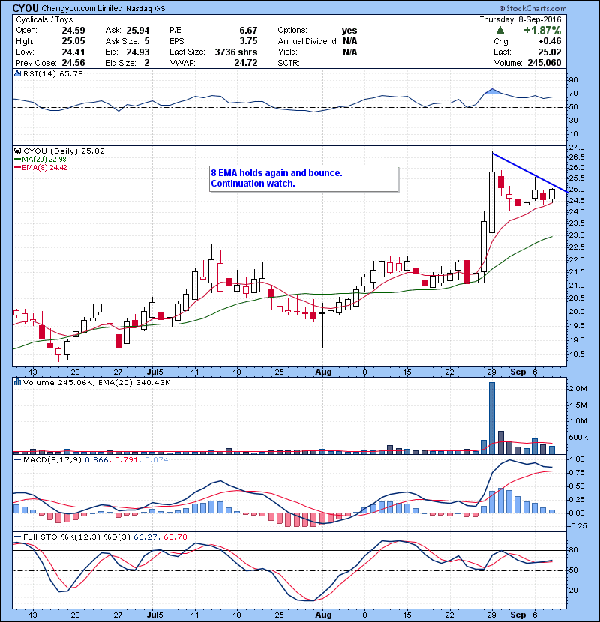This screenshot has height=622, width=600.
Task: Click the P/E ratio value 6.67
Action: [x=248, y=31]
